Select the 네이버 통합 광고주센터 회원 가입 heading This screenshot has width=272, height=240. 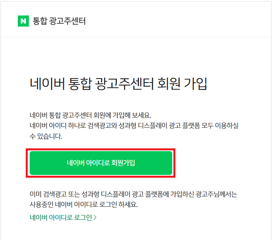click(118, 84)
